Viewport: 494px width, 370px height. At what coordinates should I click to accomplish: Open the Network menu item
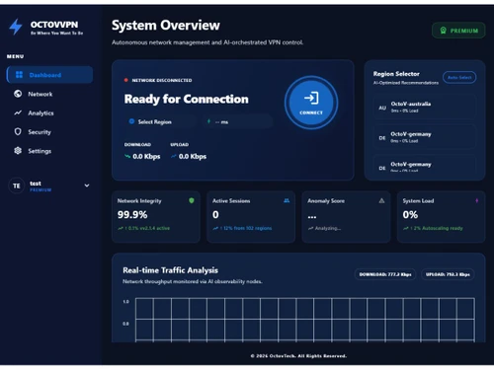(x=49, y=94)
